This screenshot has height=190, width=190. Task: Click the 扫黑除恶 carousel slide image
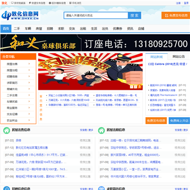[90, 72]
